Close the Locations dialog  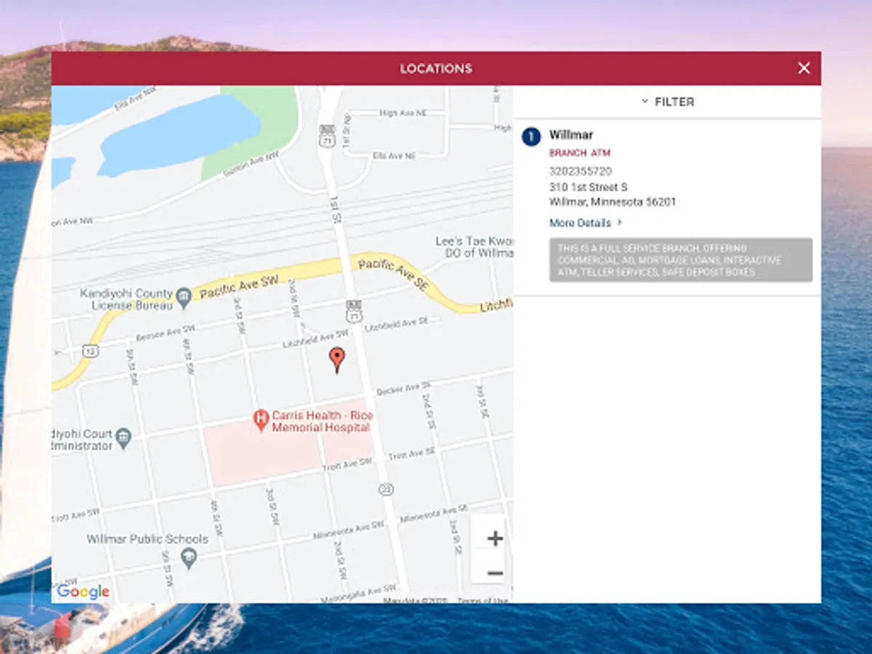[x=804, y=68]
